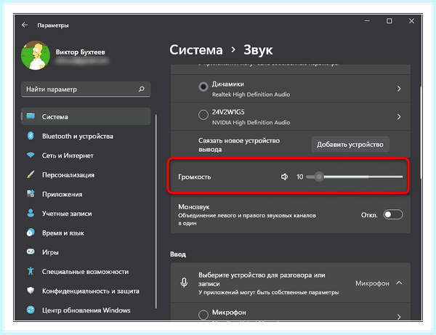Click Выберите устройство для разговора text
This screenshot has height=335, width=436.
click(x=262, y=279)
